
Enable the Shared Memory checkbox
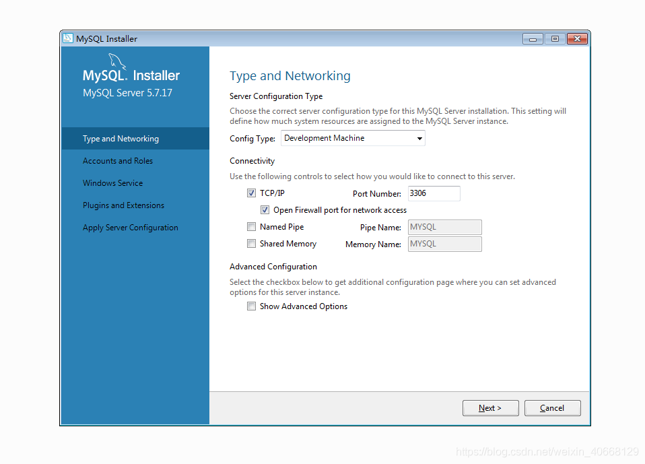(251, 244)
